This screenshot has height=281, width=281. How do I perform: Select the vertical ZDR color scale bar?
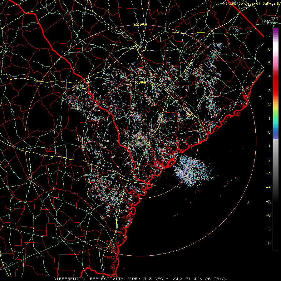(x=276, y=139)
